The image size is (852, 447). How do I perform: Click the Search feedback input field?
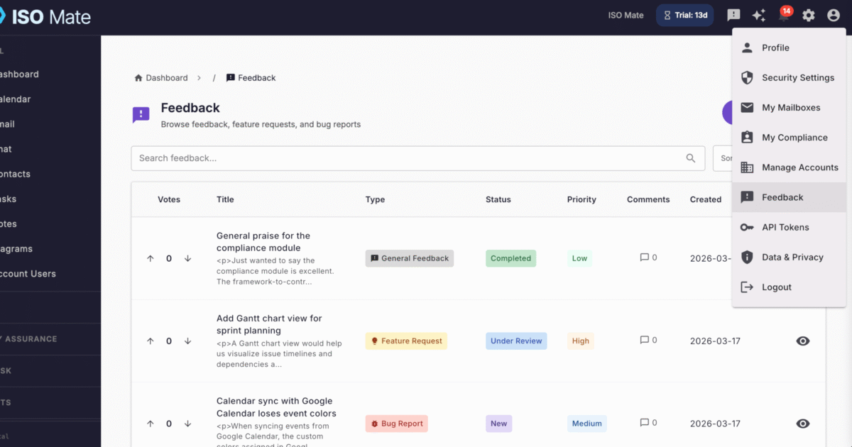click(x=355, y=158)
